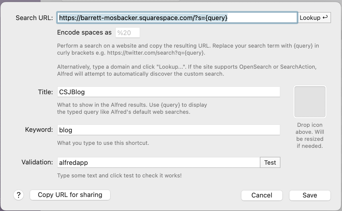Click "What to show in the Alfred results" text
The image size is (342, 211).
[132, 108]
